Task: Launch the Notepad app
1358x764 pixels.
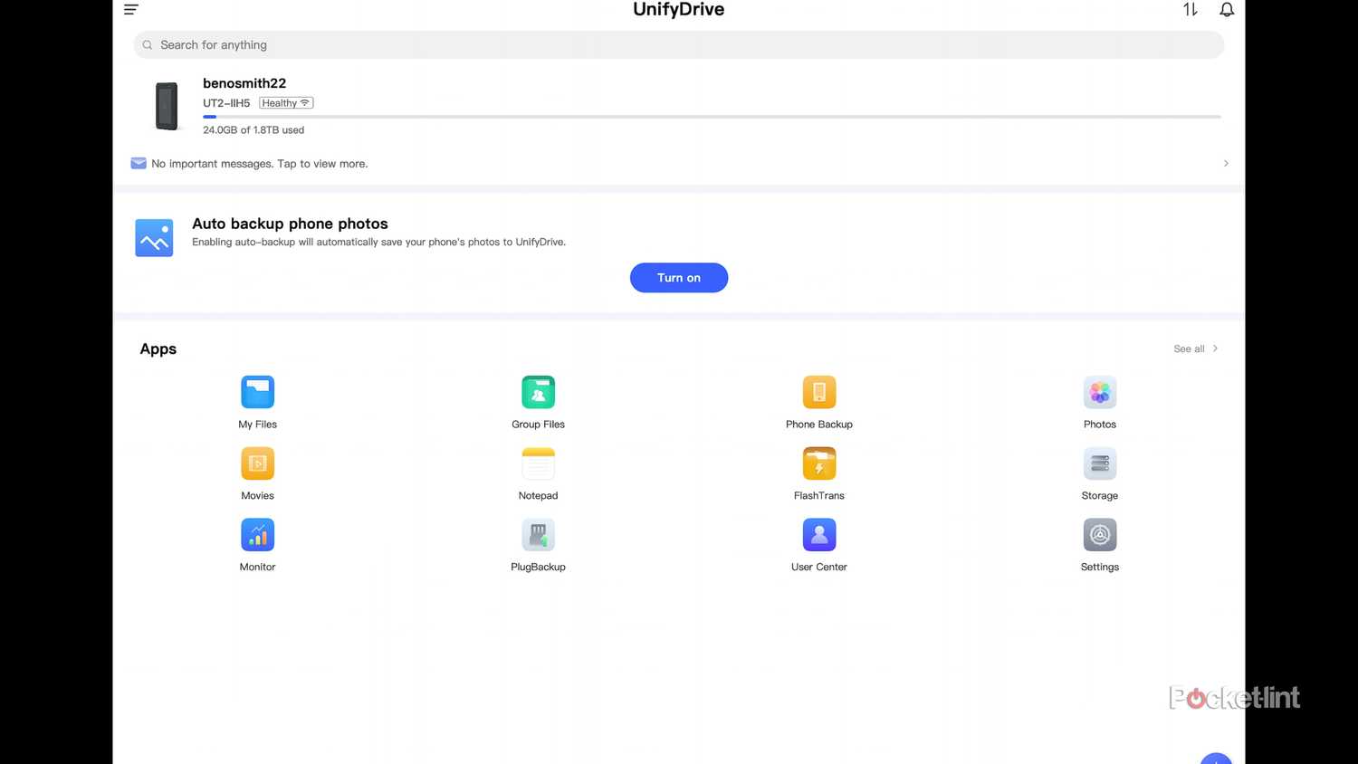Action: 538,464
